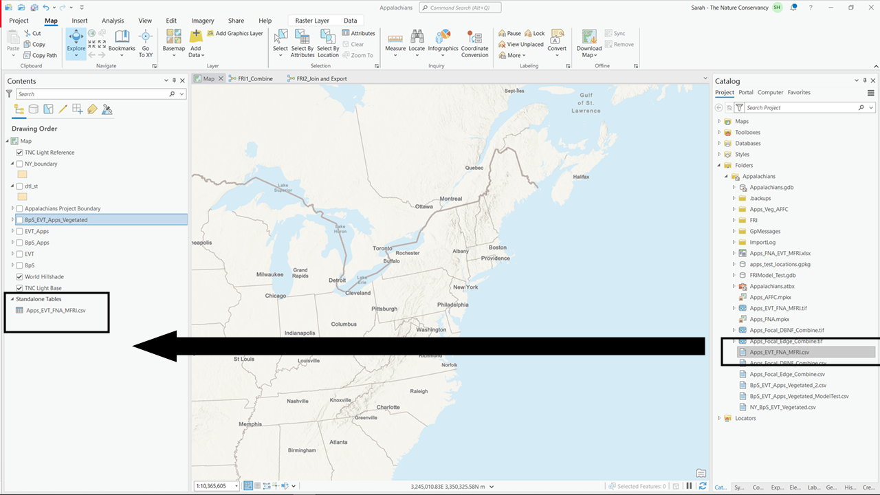Click the View Unplaced labeling button
This screenshot has height=495, width=880.
[x=521, y=44]
